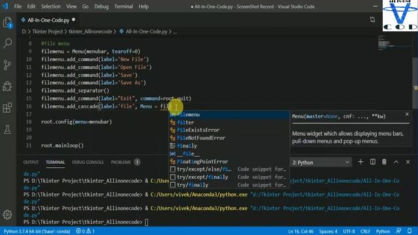418x235 pixels.
Task: Click 'Python' language mode status entry
Action: pos(383,231)
